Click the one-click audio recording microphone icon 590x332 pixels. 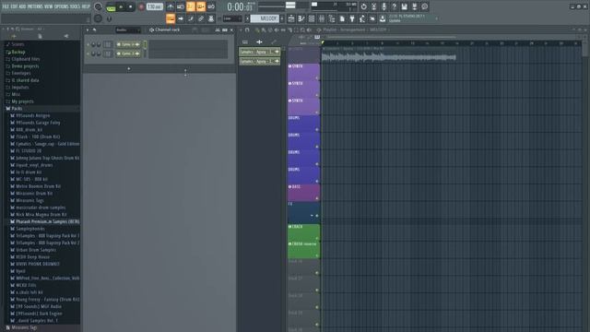point(383,6)
